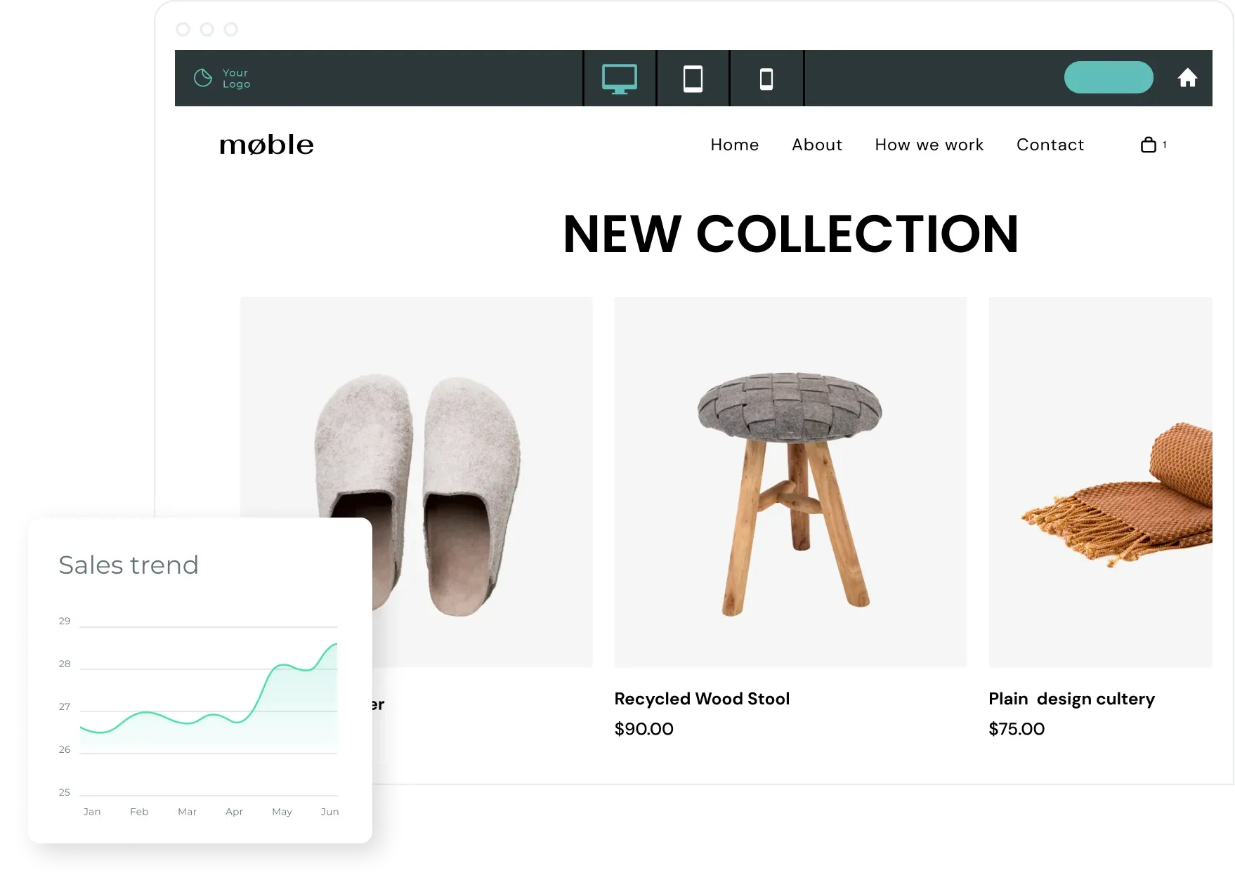Click the Your Logo icon
The height and width of the screenshot is (875, 1235).
tap(203, 78)
